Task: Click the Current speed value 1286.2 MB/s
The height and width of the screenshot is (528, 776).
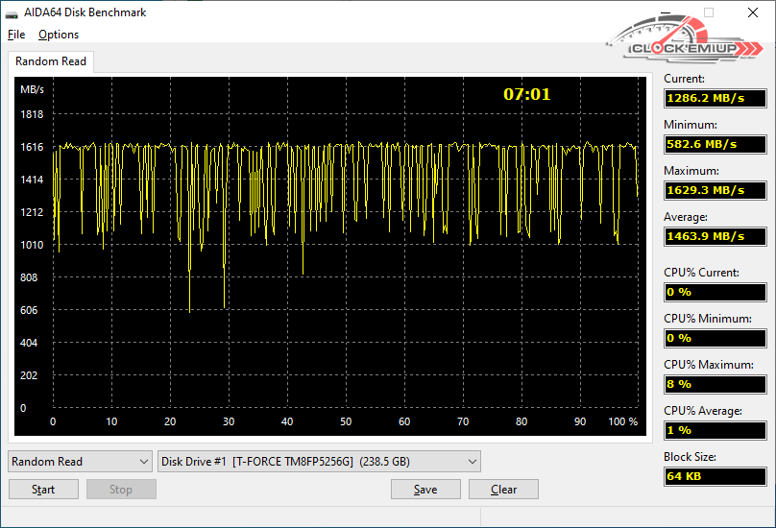Action: pos(715,98)
